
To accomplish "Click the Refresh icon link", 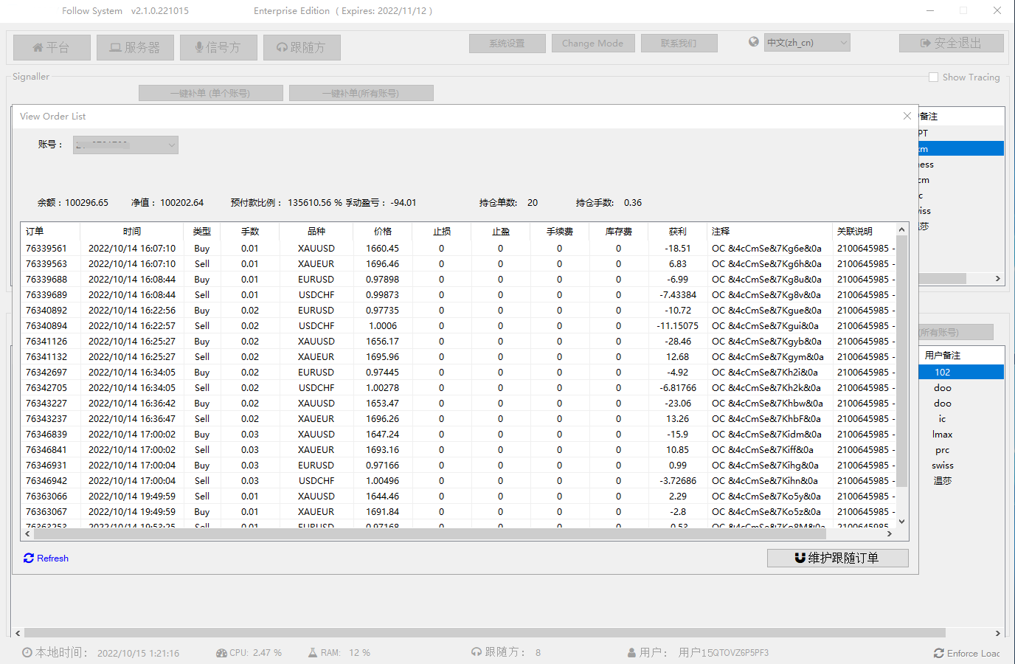I will point(29,558).
